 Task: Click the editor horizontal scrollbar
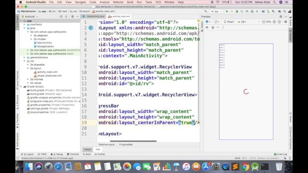pos(133,141)
